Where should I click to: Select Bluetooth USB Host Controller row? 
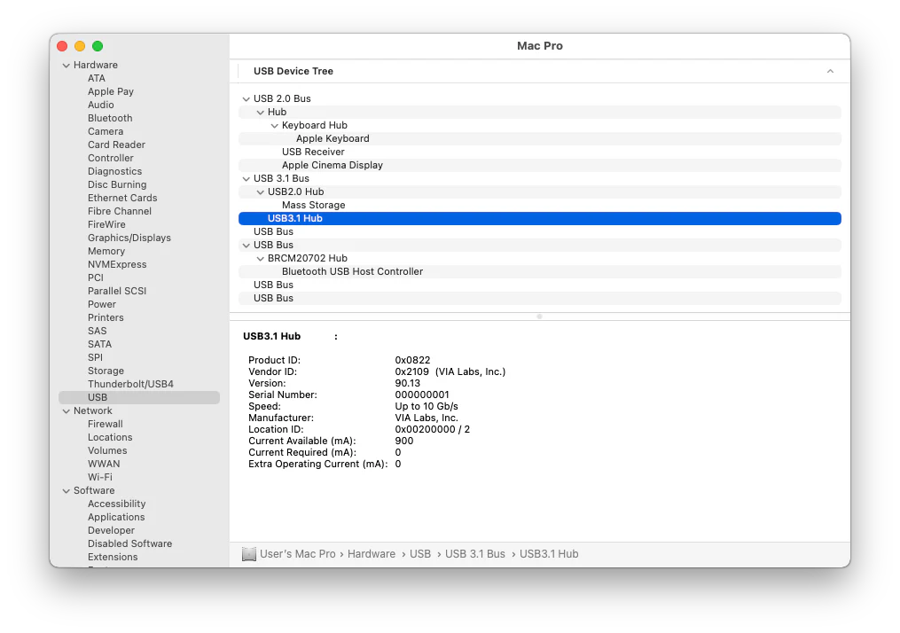(x=352, y=271)
